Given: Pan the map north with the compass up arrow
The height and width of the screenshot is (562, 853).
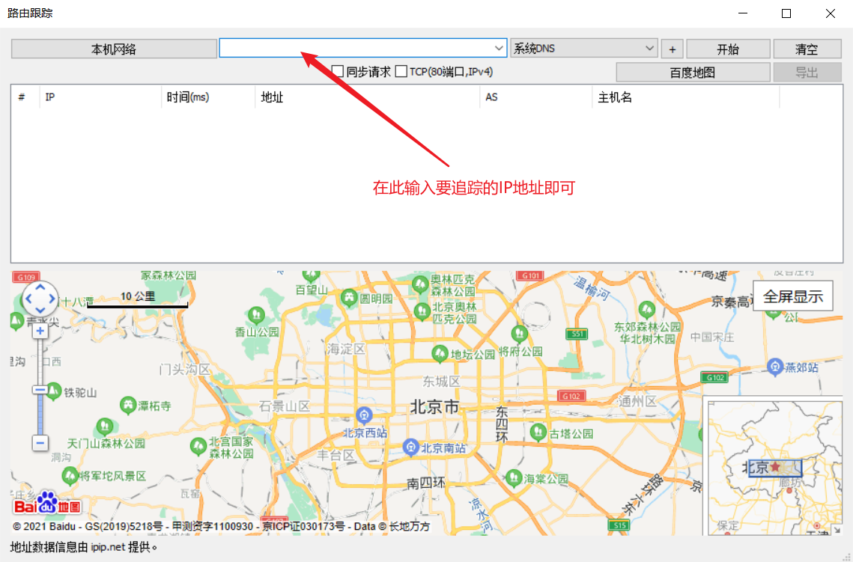Looking at the screenshot, I should [x=40, y=287].
